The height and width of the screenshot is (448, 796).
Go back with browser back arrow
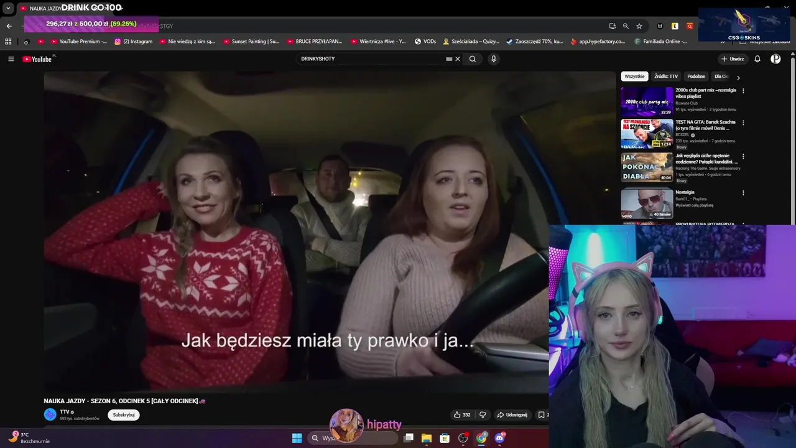[x=9, y=26]
